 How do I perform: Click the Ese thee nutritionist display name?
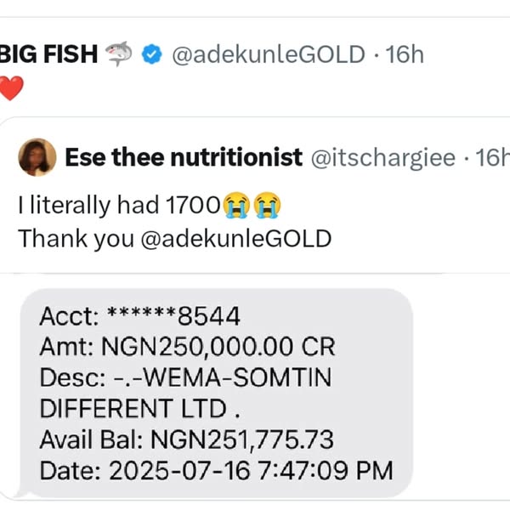click(184, 157)
